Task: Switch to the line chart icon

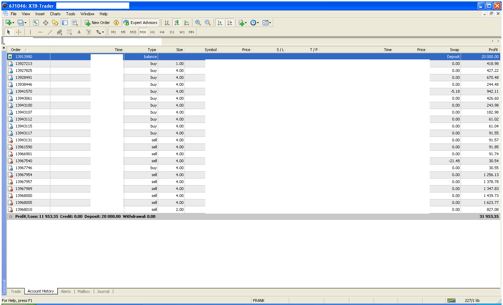Action: coord(187,23)
